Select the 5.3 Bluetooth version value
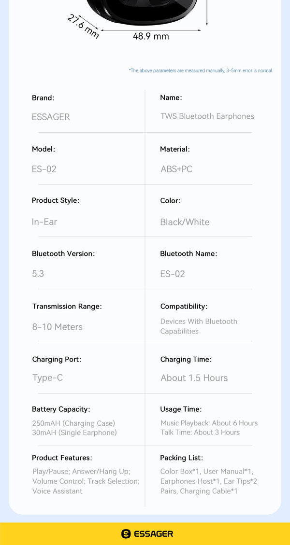Screen dimensions: 290x545 click(x=38, y=274)
